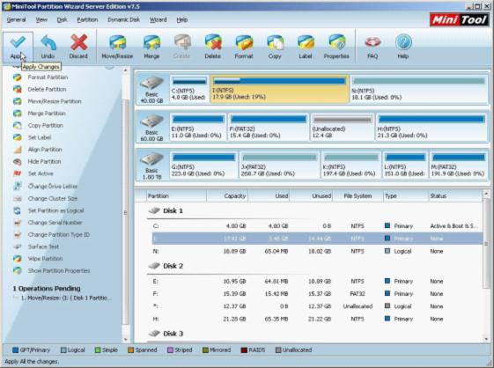This screenshot has width=494, height=368.
Task: Select the G:(NTFS) 223.0 GB partition block
Action: 203,165
